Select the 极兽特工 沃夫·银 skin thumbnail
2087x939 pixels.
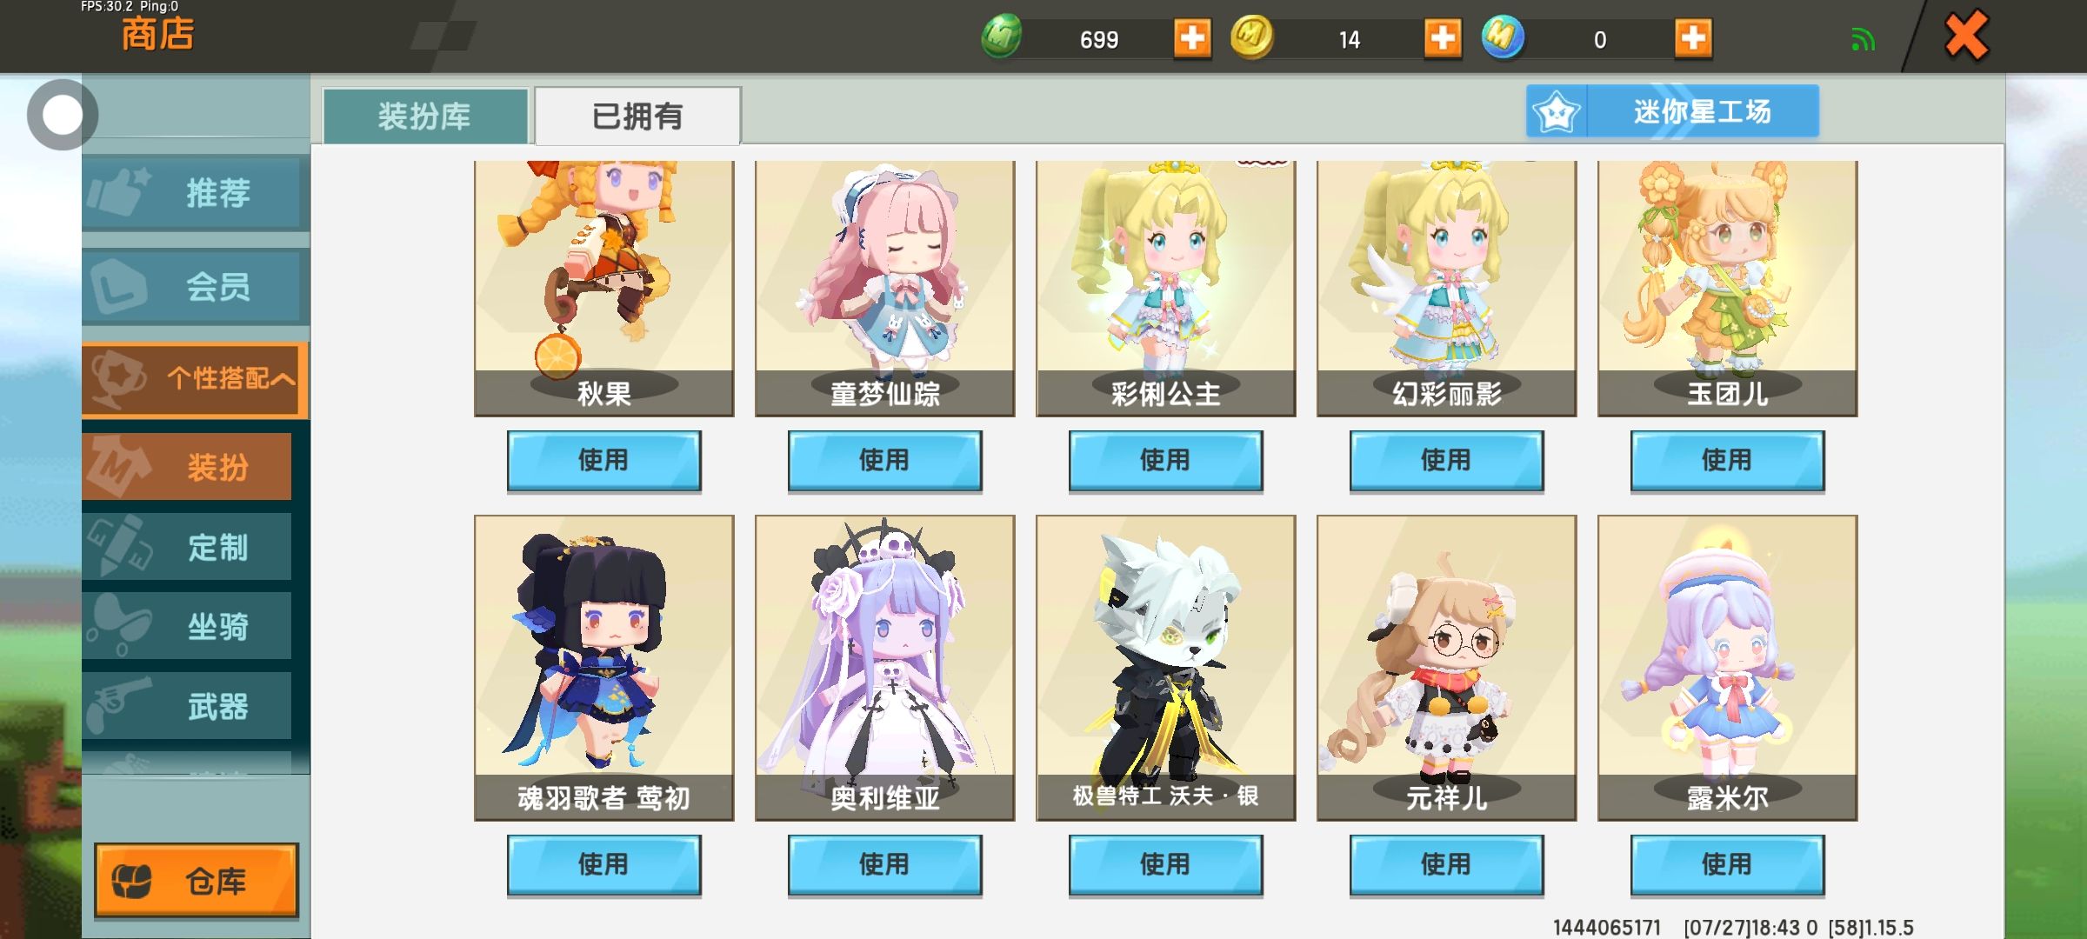click(x=1166, y=668)
